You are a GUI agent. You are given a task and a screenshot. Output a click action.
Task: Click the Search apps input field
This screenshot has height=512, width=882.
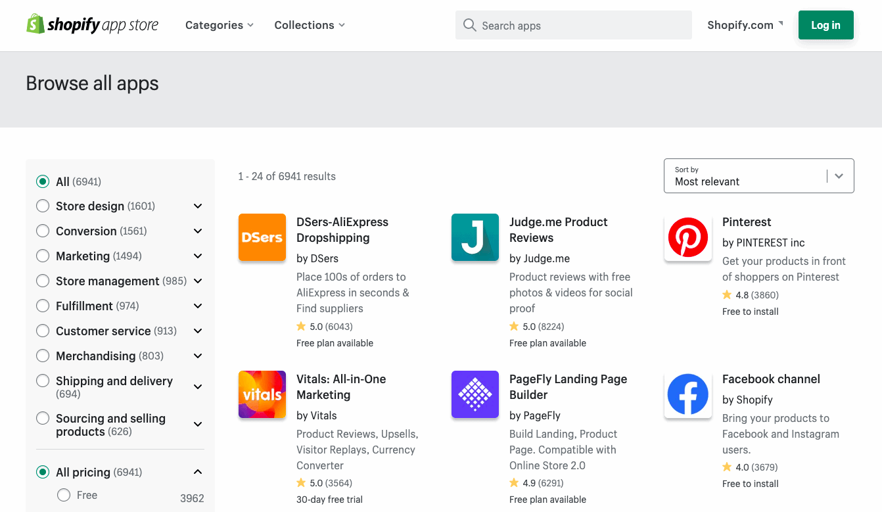coord(582,25)
